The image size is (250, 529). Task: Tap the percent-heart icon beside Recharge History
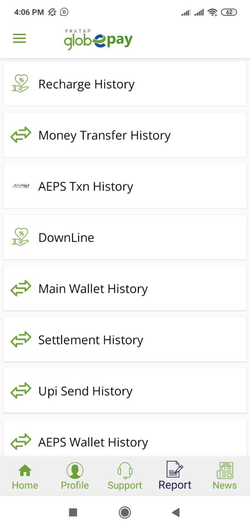pyautogui.click(x=21, y=83)
